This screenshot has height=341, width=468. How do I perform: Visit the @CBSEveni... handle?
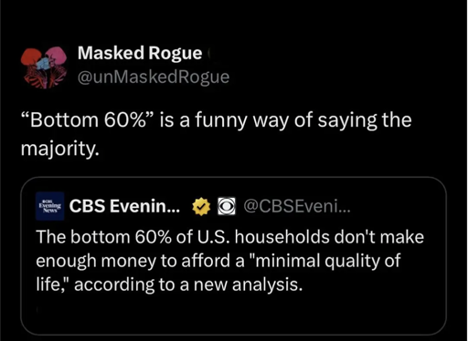point(297,206)
